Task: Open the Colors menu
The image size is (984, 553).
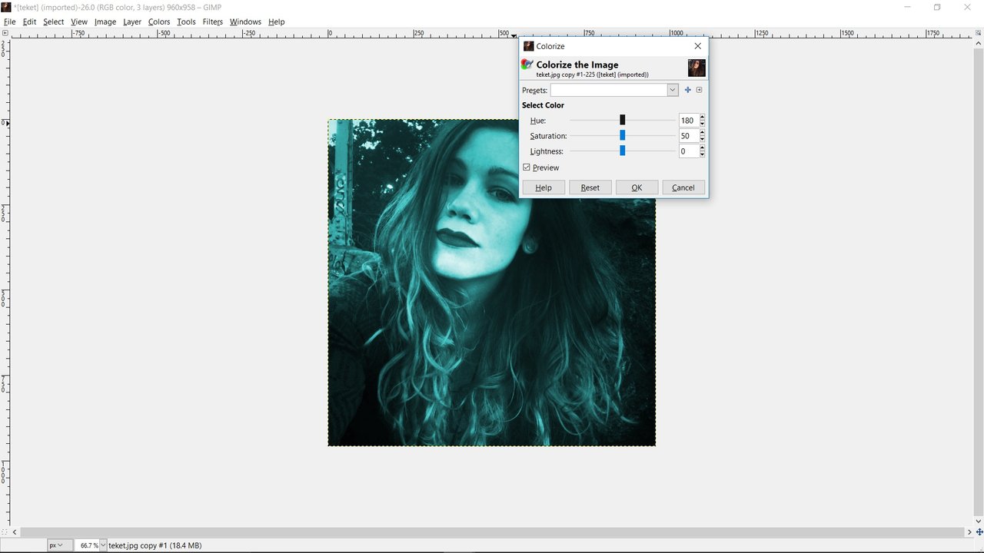Action: [158, 22]
